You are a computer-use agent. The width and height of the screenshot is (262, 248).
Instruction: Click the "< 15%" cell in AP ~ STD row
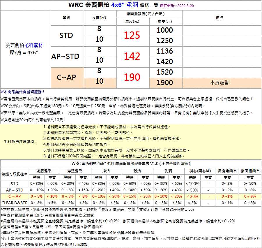(83, 190)
